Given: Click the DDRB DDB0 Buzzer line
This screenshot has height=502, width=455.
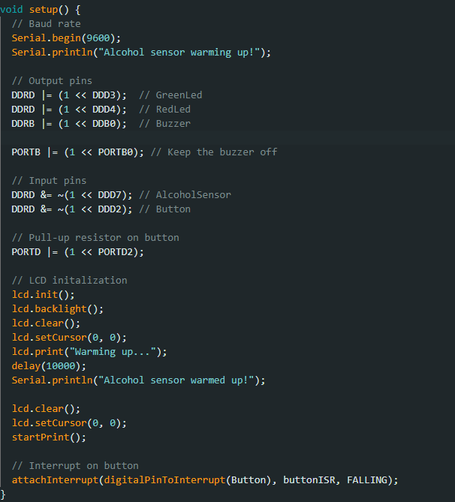Looking at the screenshot, I should point(101,124).
